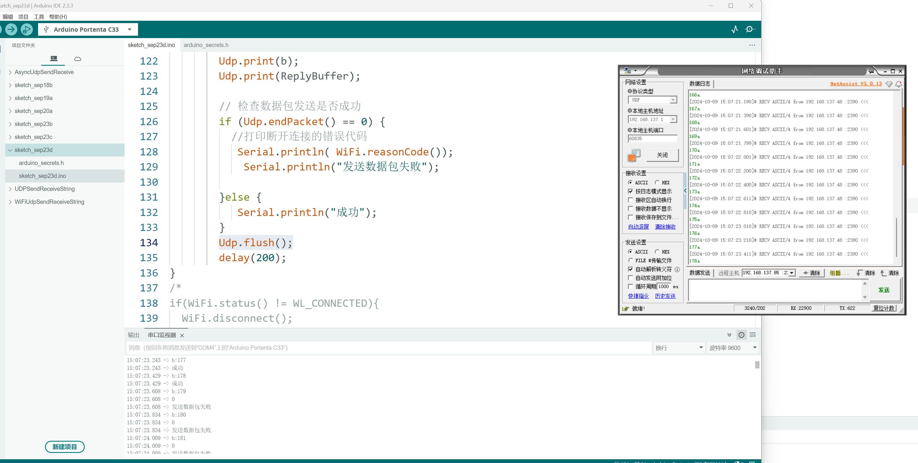The image size is (918, 463).
Task: Open the 项目 menu
Action: [23, 17]
